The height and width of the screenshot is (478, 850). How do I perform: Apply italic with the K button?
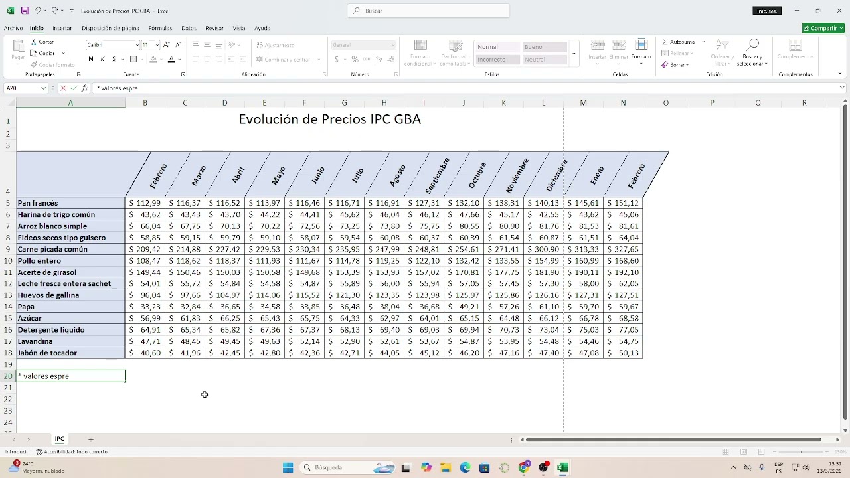102,60
